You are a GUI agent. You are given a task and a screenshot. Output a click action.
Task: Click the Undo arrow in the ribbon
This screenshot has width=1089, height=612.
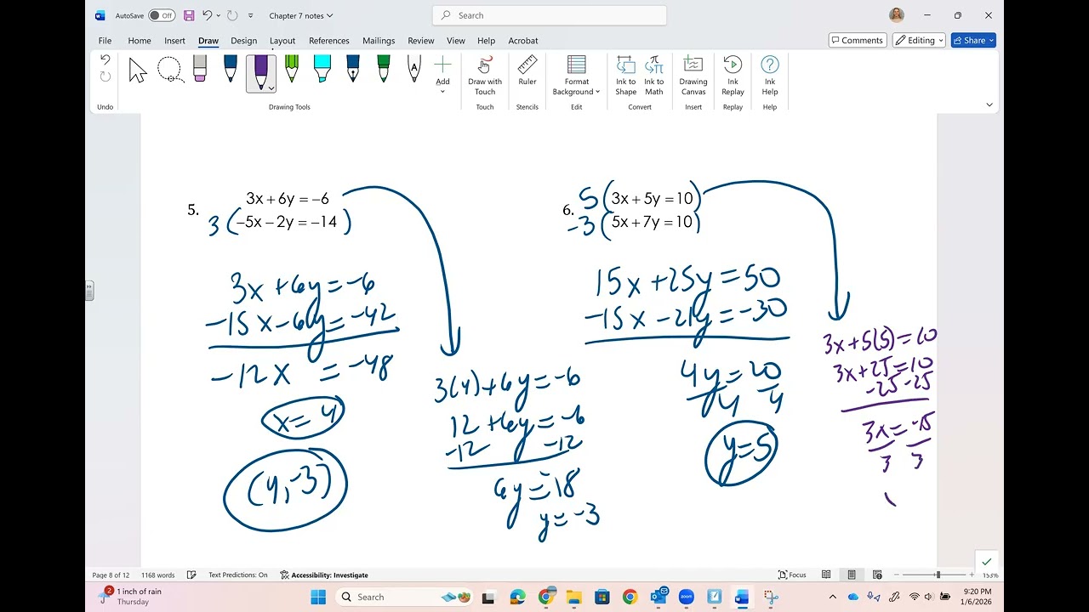coord(105,59)
